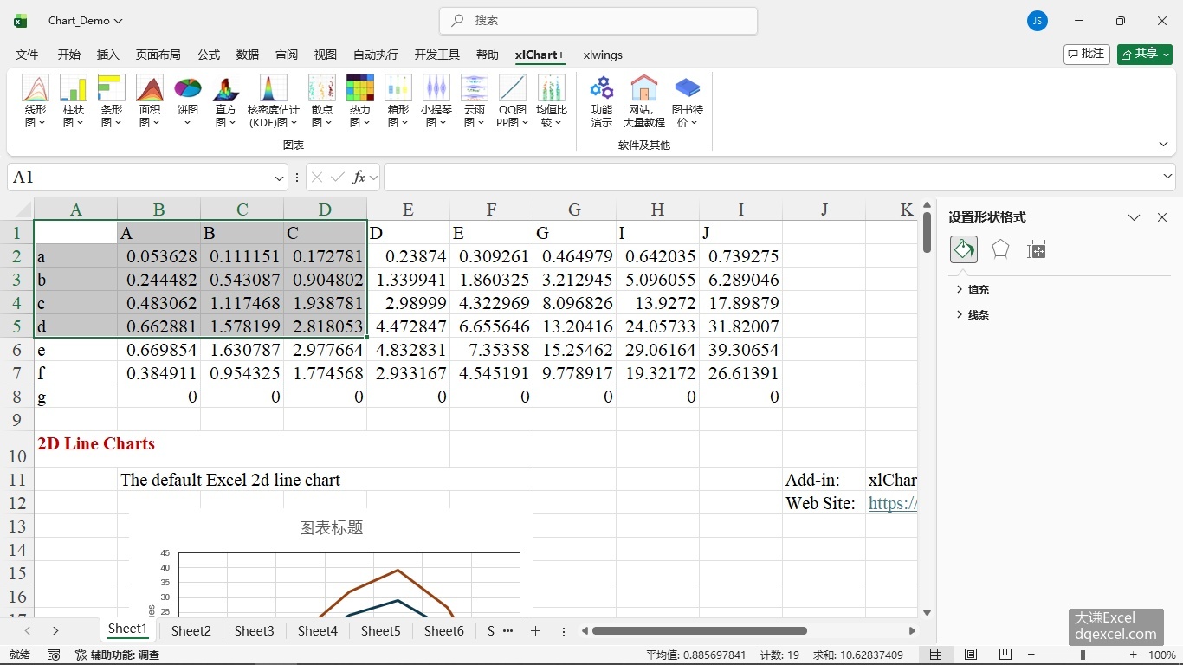The width and height of the screenshot is (1183, 665).
Task: Click the 批注 comments button
Action: click(1086, 54)
